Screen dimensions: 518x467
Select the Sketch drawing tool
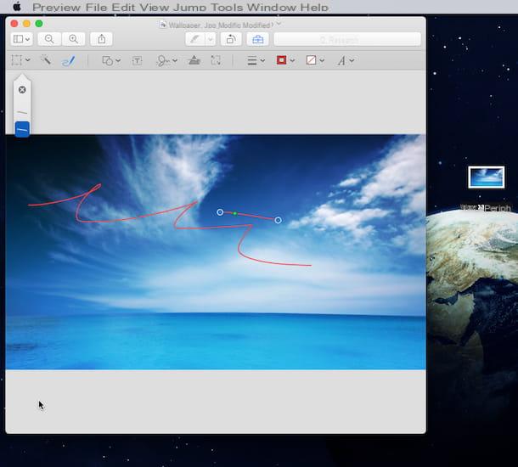tap(69, 60)
